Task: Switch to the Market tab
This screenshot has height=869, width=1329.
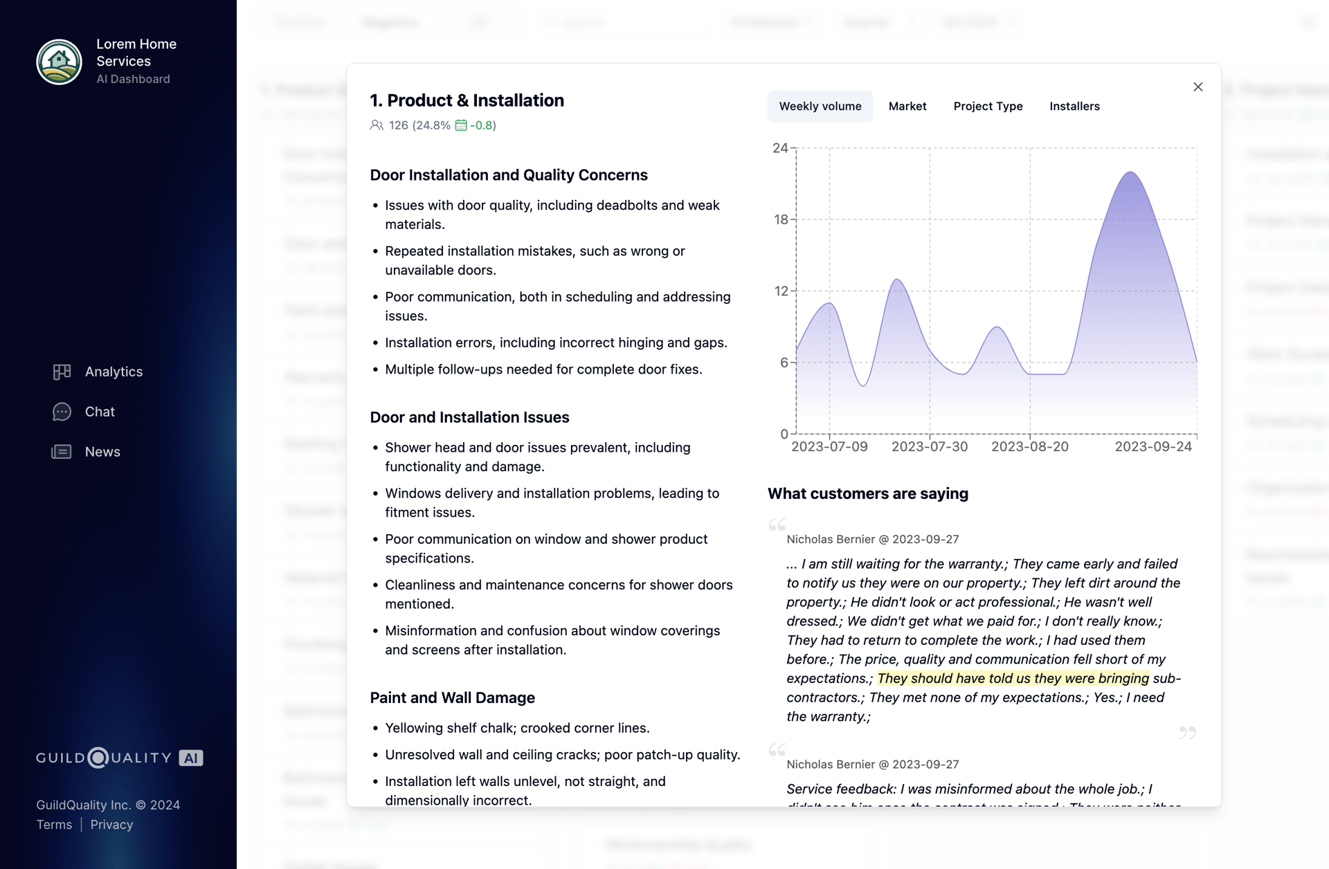Action: pyautogui.click(x=907, y=107)
